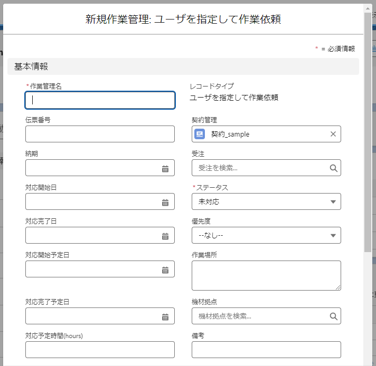Expand the ステータス dropdown showing 未対応
The width and height of the screenshot is (376, 366).
click(266, 201)
